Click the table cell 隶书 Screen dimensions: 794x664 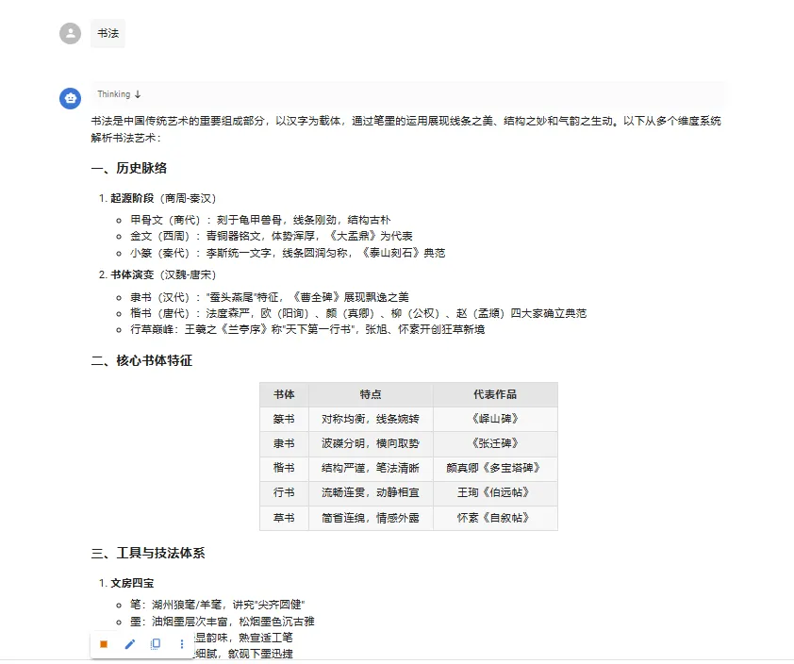click(284, 443)
